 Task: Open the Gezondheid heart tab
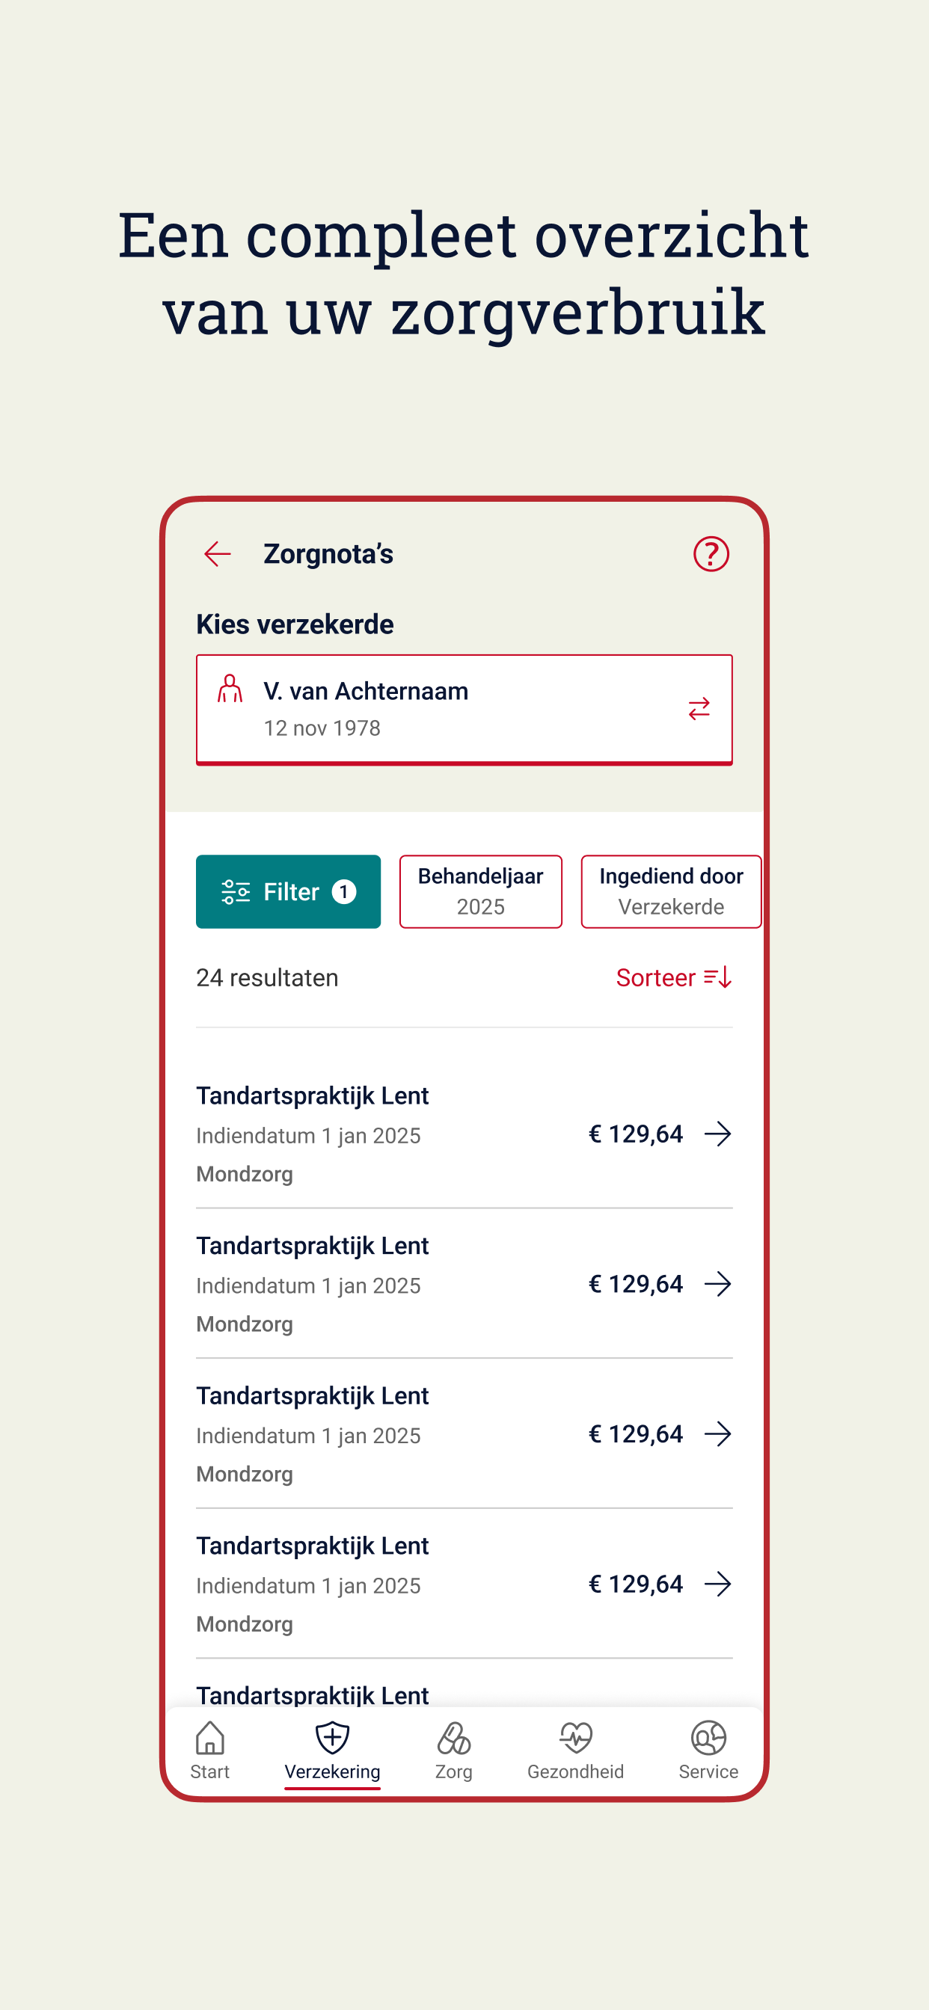[575, 1751]
